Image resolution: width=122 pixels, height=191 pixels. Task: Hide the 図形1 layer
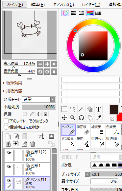[x=9, y=167]
